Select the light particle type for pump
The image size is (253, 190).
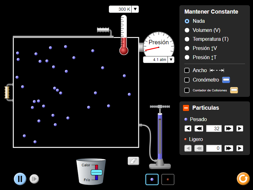(168, 179)
